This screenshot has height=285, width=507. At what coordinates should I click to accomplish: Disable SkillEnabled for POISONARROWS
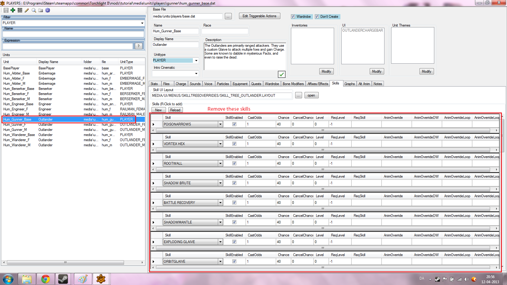(234, 124)
